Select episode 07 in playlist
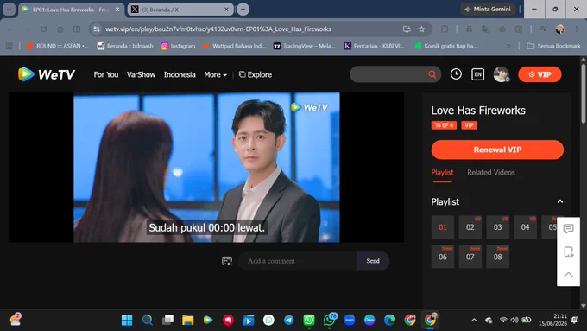Screen dimensions: 587x331 [x=470, y=257]
